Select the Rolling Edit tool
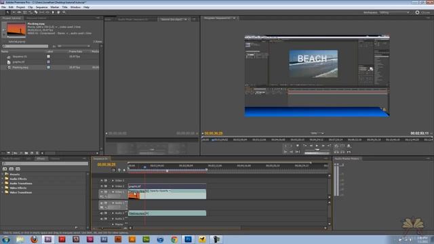 (25, 12)
